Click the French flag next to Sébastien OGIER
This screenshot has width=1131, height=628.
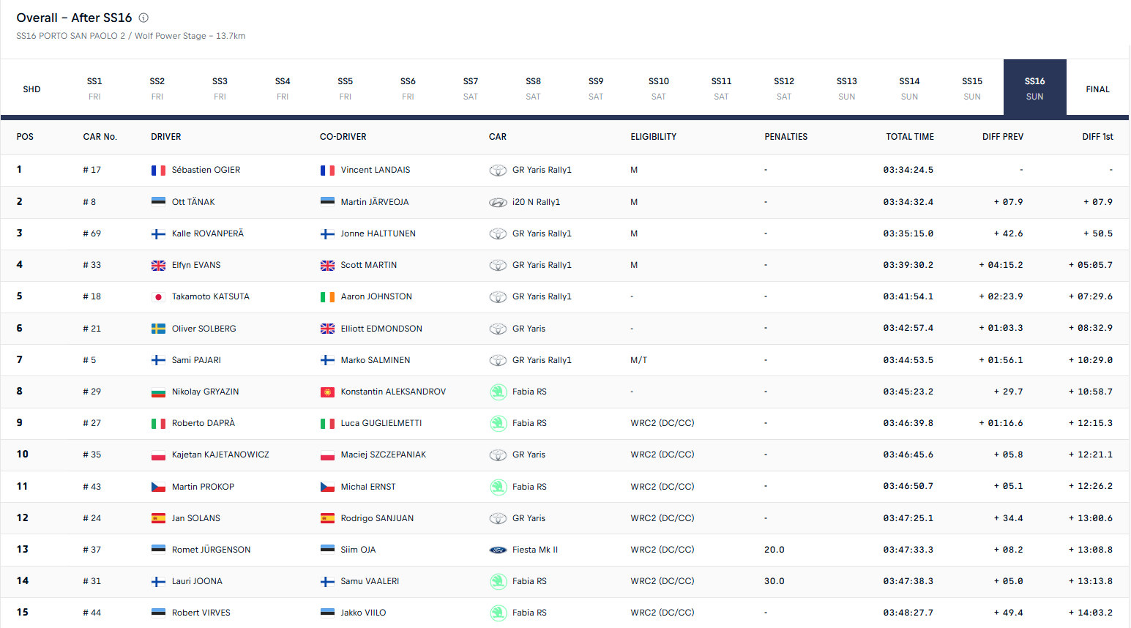pyautogui.click(x=158, y=171)
